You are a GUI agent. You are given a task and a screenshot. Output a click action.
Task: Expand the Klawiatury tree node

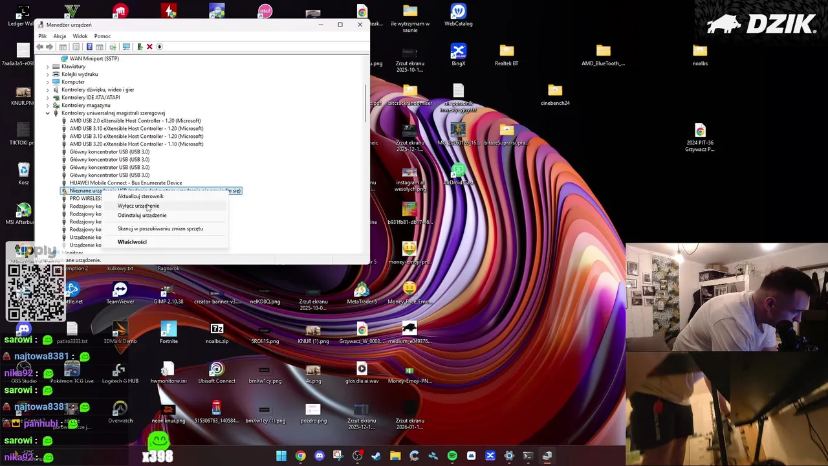(x=47, y=67)
